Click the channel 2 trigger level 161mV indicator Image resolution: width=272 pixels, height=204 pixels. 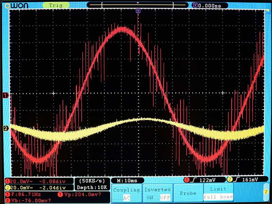245,180
